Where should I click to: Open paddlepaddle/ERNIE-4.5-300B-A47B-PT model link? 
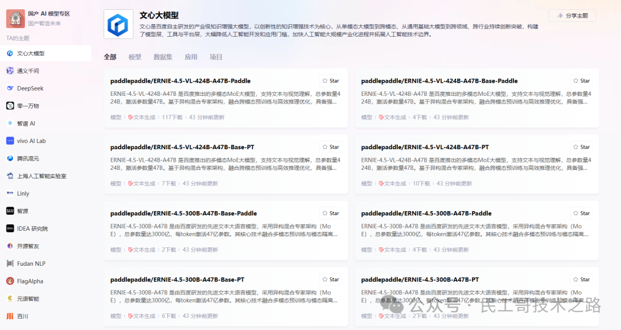click(420, 279)
